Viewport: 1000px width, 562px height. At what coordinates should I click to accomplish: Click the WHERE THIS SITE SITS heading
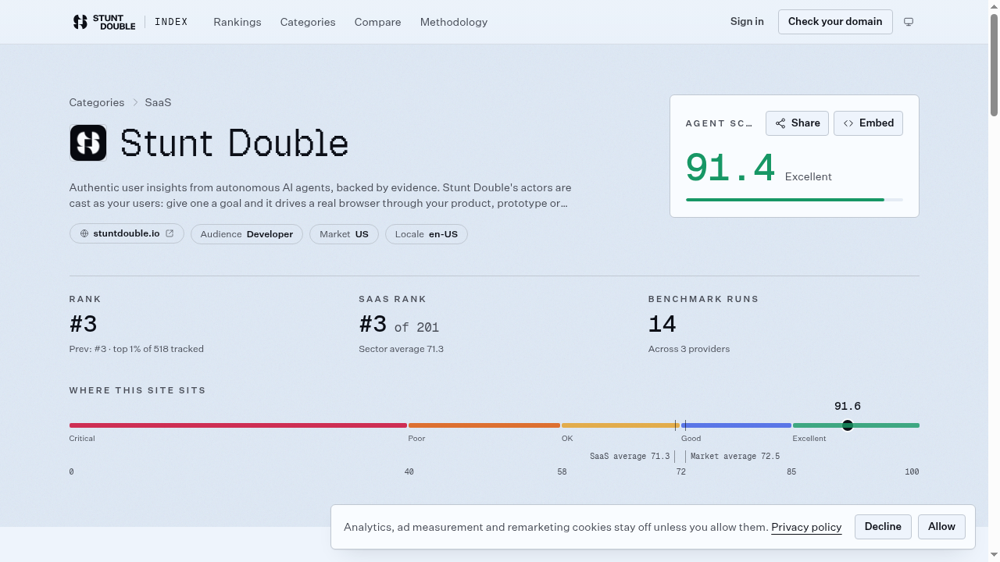click(137, 390)
